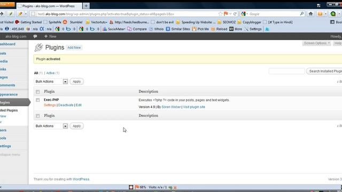Viewport: 342px width, 192px height.
Task: Open Dashboard in the sidebar
Action: click(7, 44)
